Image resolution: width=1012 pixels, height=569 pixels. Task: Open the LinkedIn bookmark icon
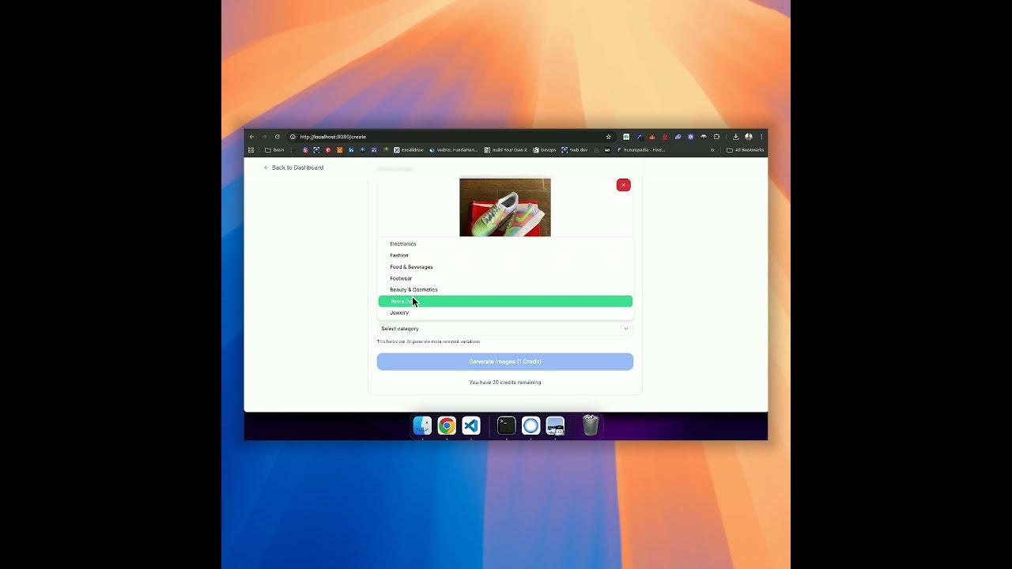click(x=351, y=150)
